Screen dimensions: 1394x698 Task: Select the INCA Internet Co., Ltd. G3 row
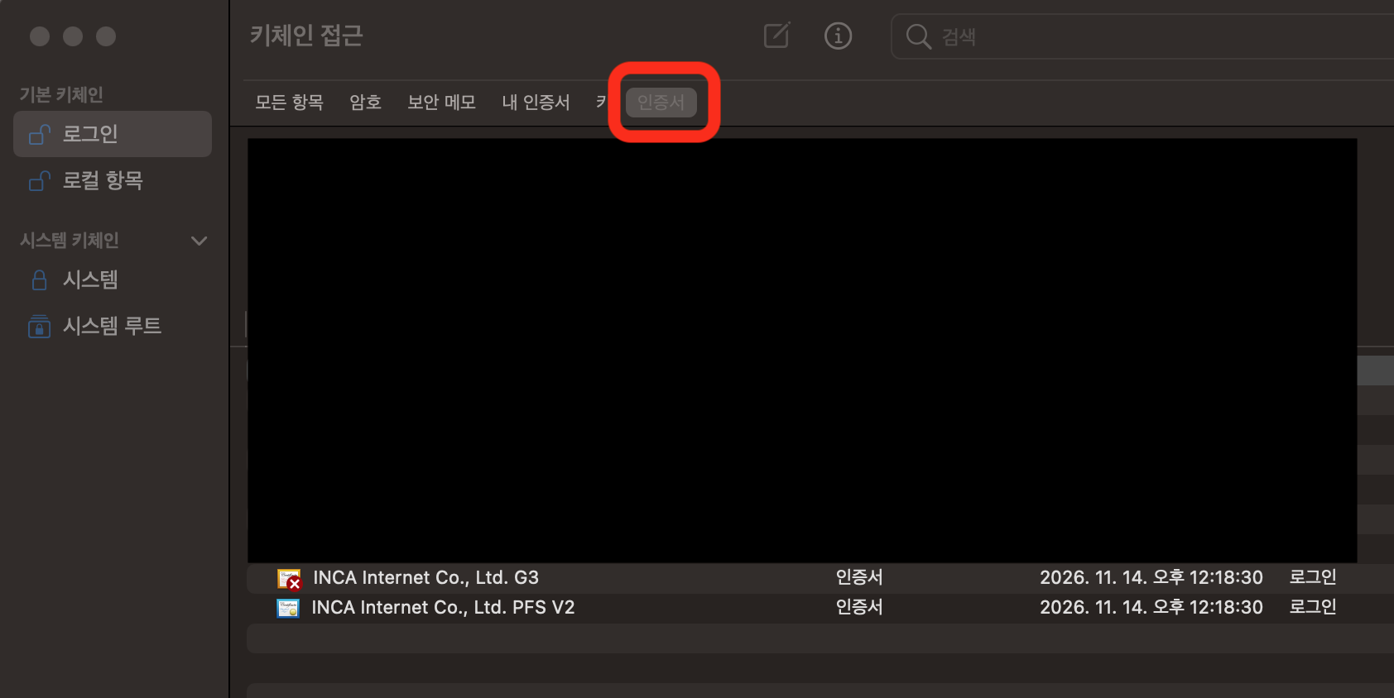[820, 578]
